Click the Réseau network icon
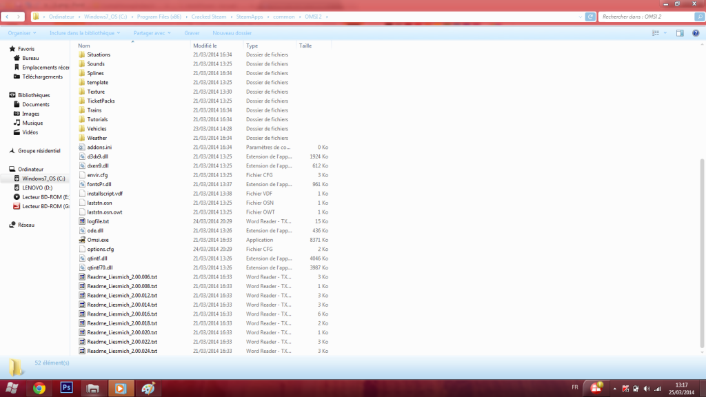 pos(12,225)
